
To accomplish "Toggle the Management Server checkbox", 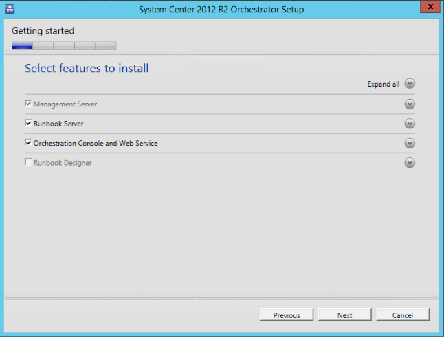I will point(28,104).
